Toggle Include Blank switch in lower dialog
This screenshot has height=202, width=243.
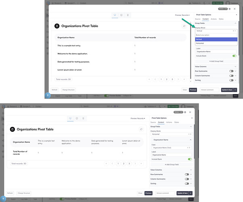(x=189, y=159)
